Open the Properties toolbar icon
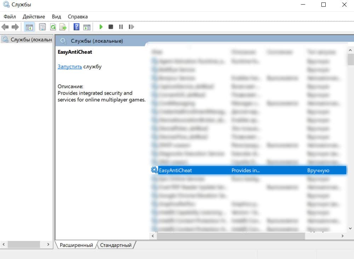Viewport: 354px width, 259px height. [x=42, y=27]
